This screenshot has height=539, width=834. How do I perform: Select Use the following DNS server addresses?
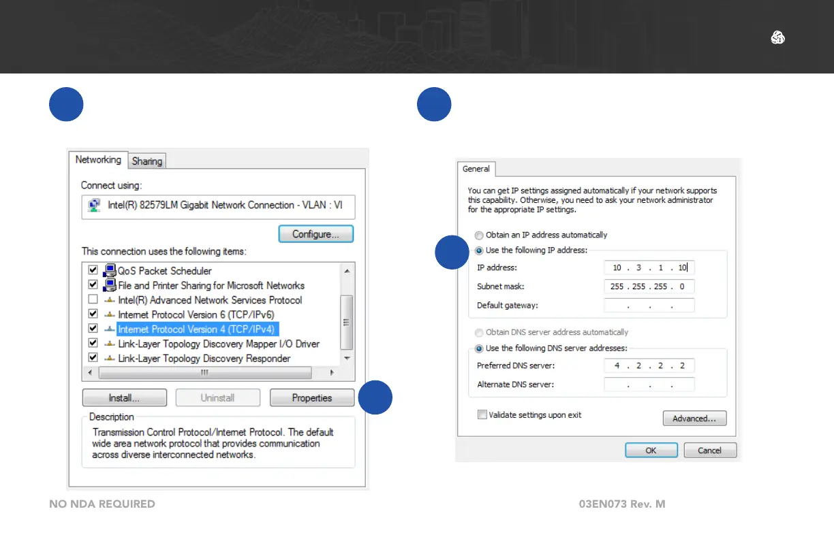479,348
